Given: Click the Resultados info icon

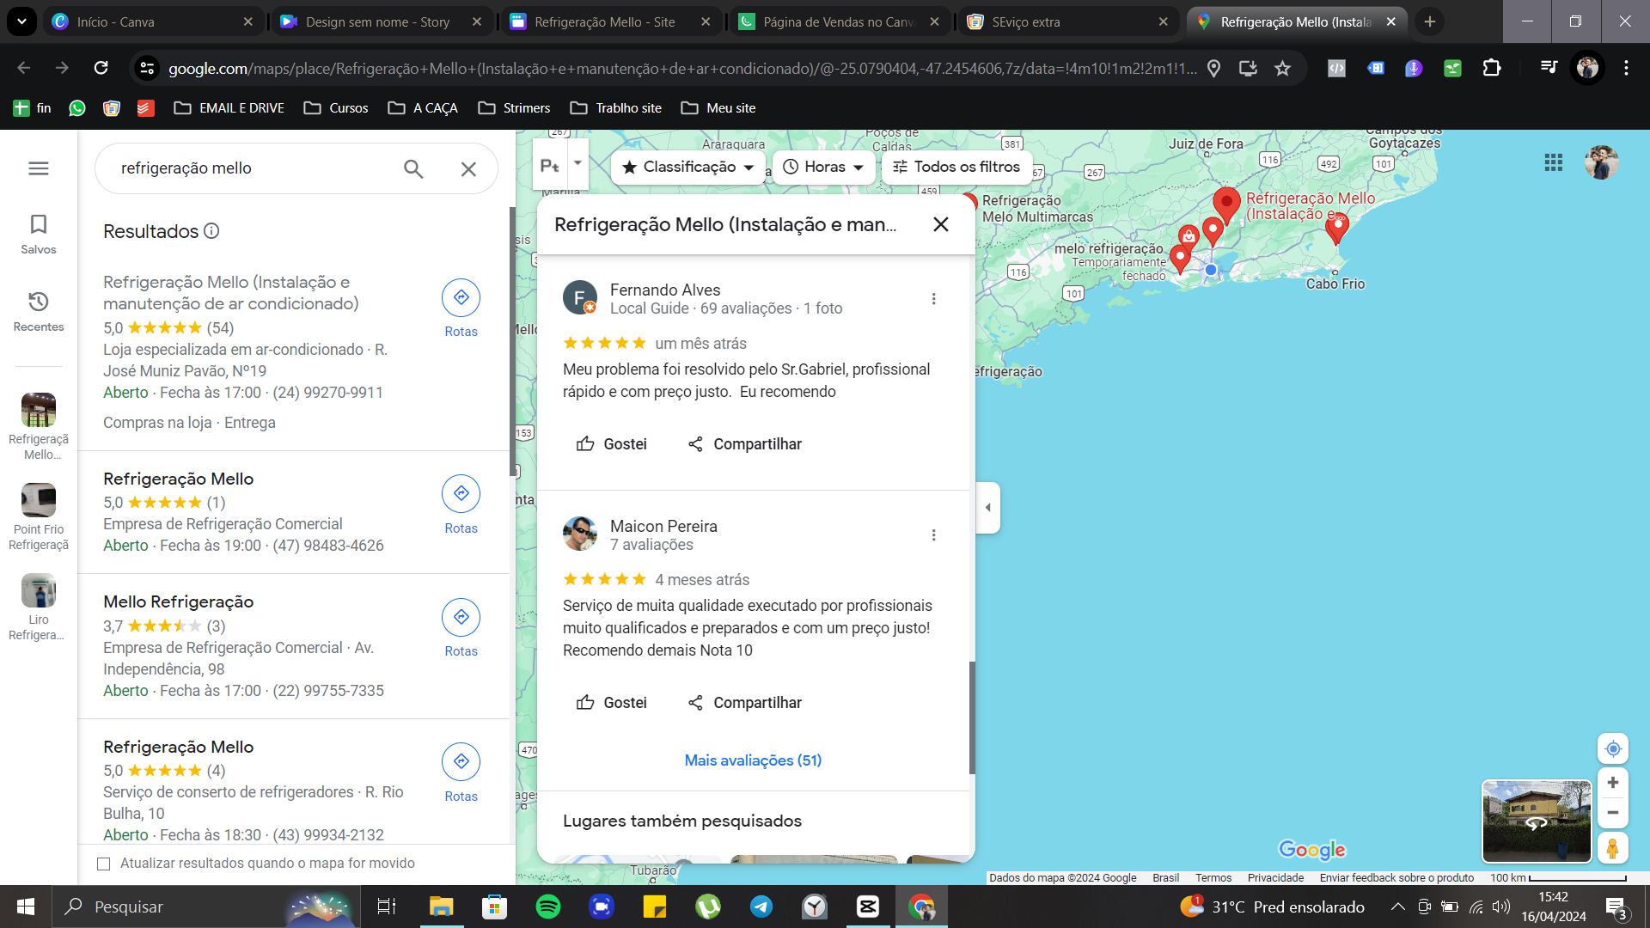Looking at the screenshot, I should [x=211, y=231].
